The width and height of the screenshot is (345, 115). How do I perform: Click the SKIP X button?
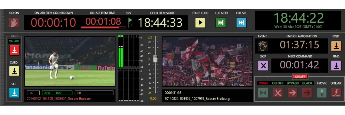263,66
